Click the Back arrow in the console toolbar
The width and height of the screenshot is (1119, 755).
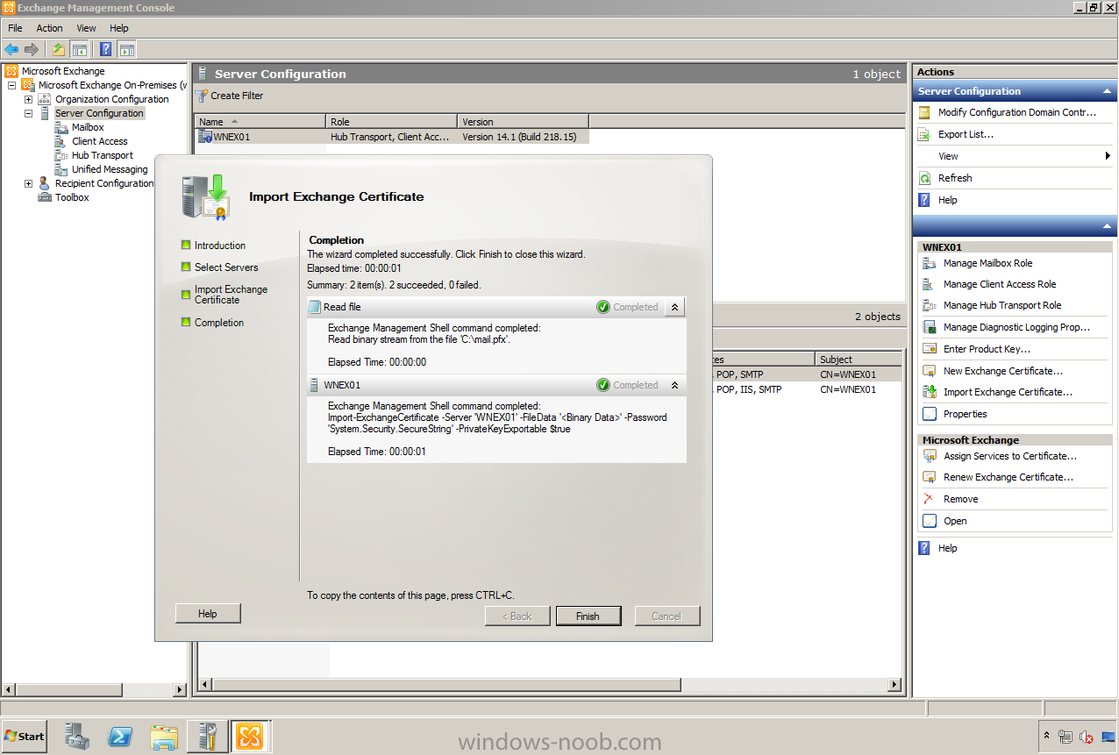coord(11,49)
